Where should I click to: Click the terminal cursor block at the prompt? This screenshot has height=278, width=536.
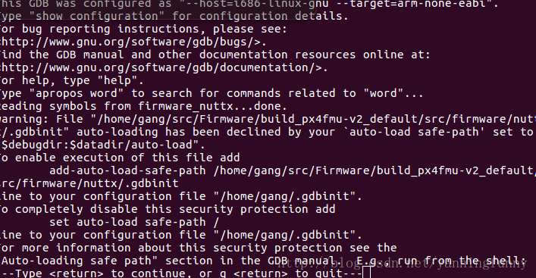366,273
